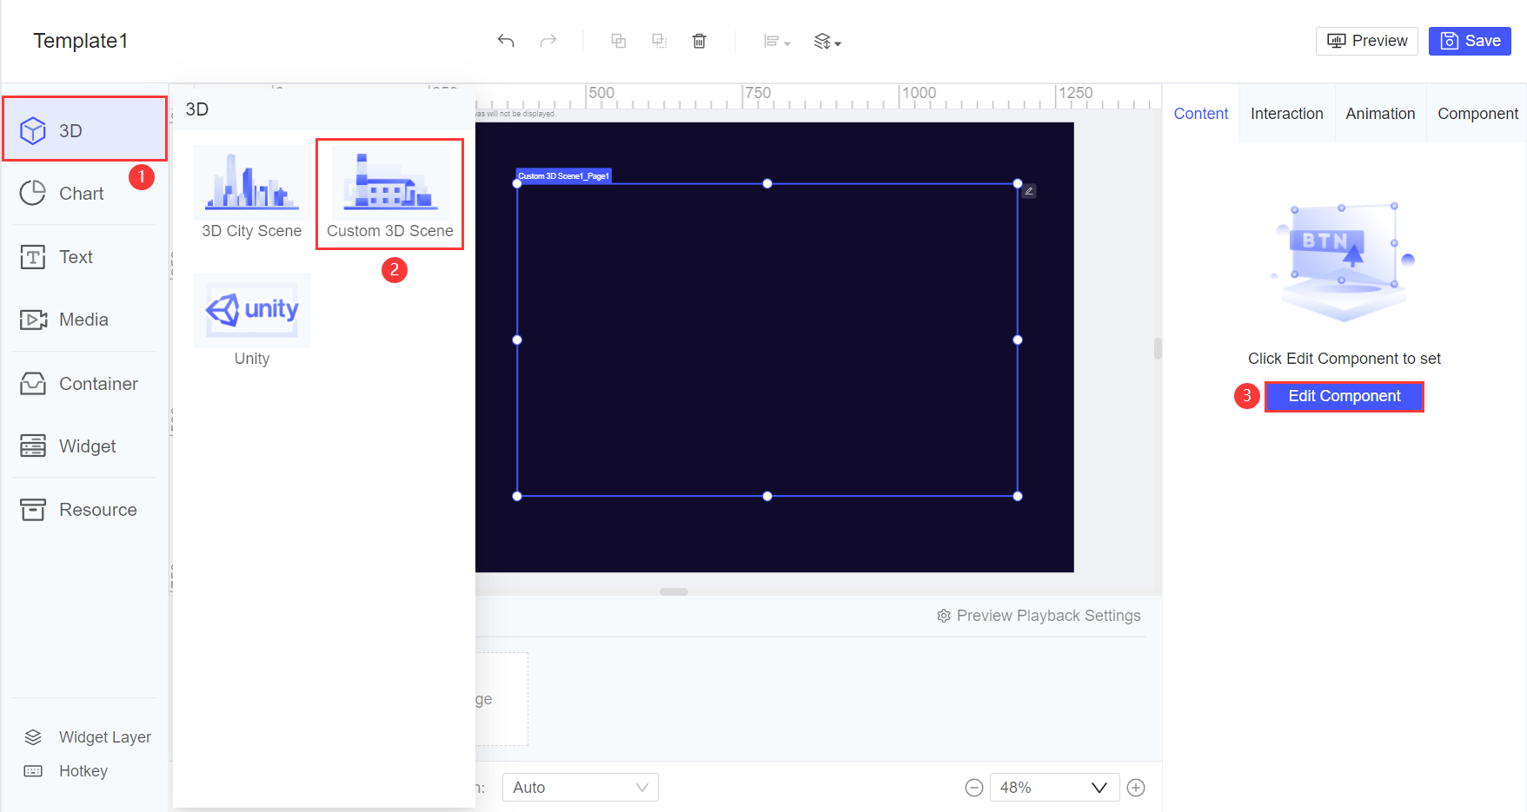Redo the last action
This screenshot has width=1527, height=812.
pos(548,41)
